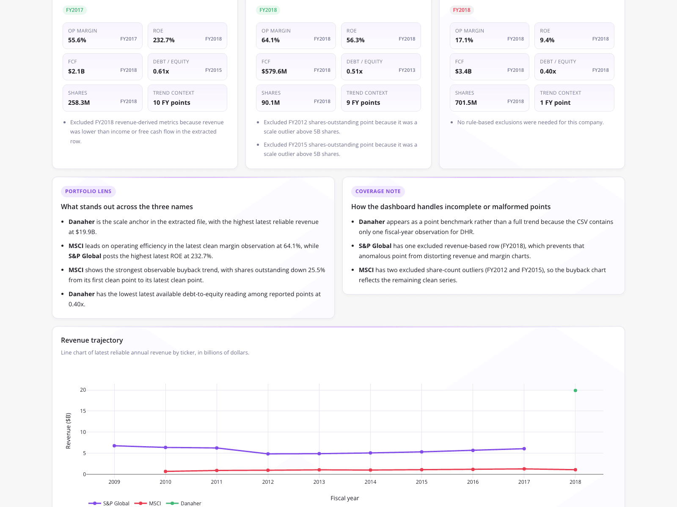Click heading 'How the dashboard handles incomplete or malformed points'

tap(451, 207)
